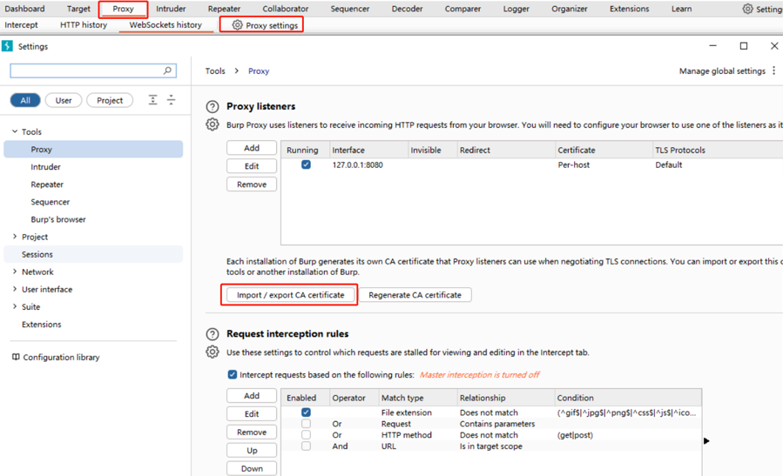The width and height of the screenshot is (783, 476).
Task: Open the HTTP history sub-tab
Action: tap(84, 24)
